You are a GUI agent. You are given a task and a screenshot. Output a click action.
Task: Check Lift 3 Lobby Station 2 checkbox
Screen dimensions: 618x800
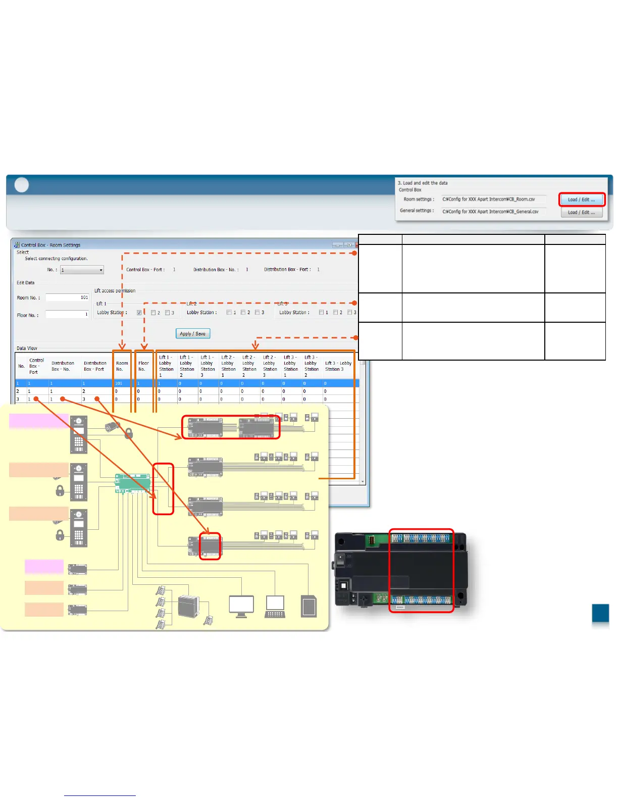click(336, 313)
